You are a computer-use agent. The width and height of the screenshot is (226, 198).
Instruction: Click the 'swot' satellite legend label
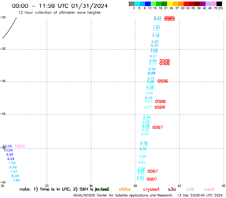tap(210, 189)
